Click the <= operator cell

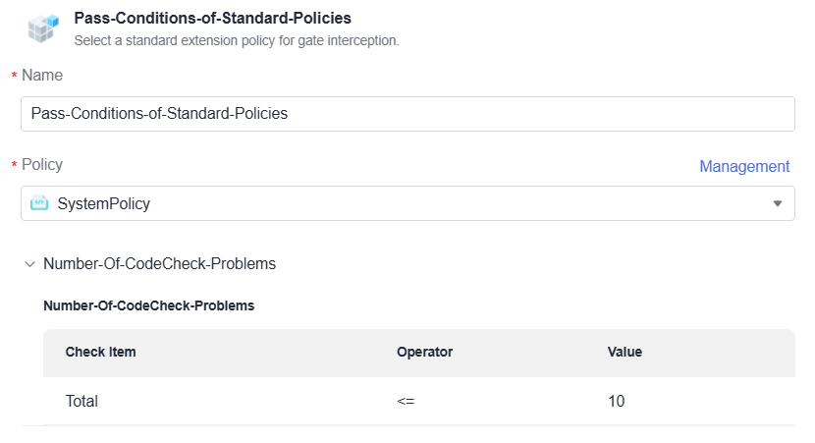coord(406,401)
